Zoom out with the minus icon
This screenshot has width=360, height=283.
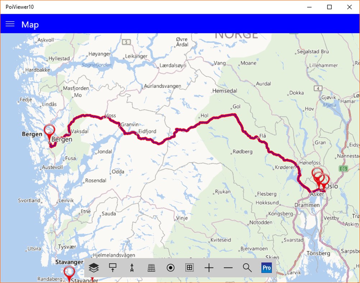pos(228,268)
